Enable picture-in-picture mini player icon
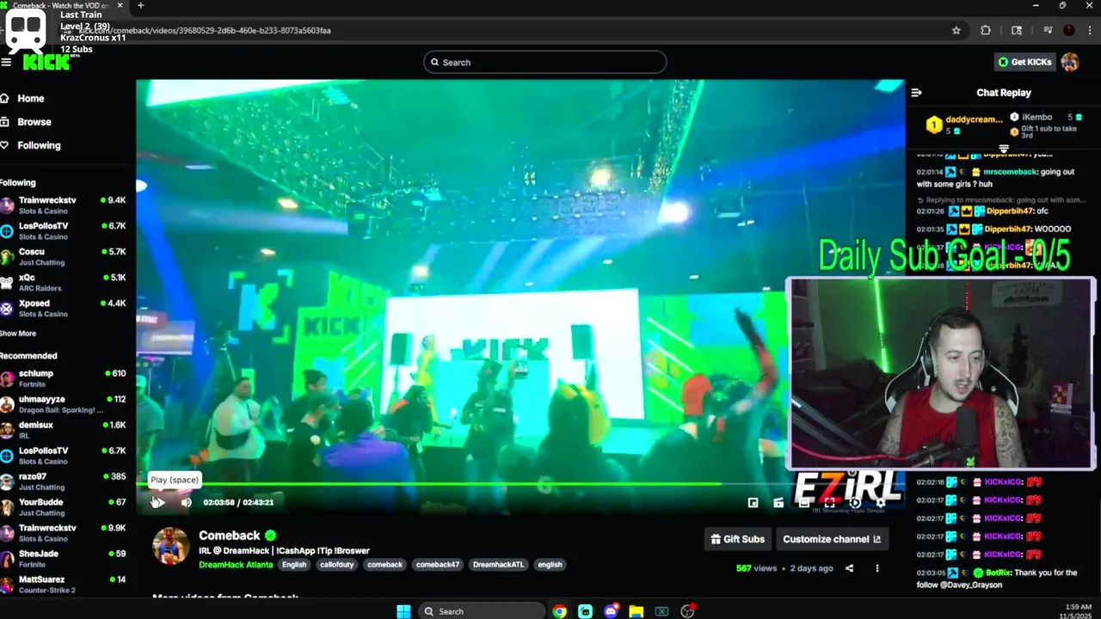 pos(753,503)
